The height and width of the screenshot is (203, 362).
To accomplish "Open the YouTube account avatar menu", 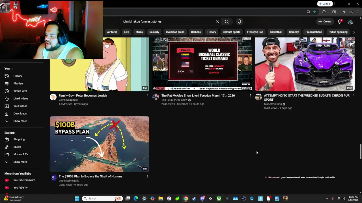I will (x=350, y=21).
